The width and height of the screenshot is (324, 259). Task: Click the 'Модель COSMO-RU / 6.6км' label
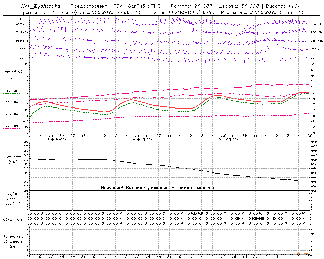(183, 12)
